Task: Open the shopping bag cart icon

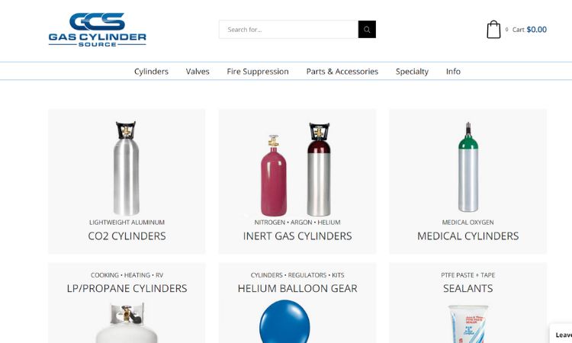Action: click(493, 29)
